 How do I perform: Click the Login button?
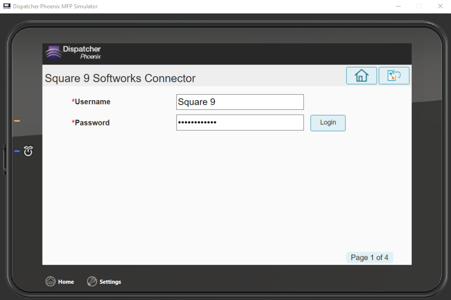328,123
